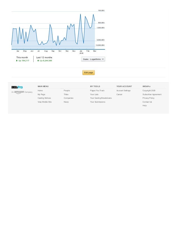Image resolution: width=177 pixels, height=229 pixels.
Task: Open the People link
Action: [x=67, y=91]
